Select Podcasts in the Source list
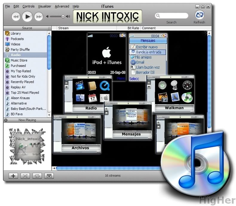 click(x=25, y=39)
